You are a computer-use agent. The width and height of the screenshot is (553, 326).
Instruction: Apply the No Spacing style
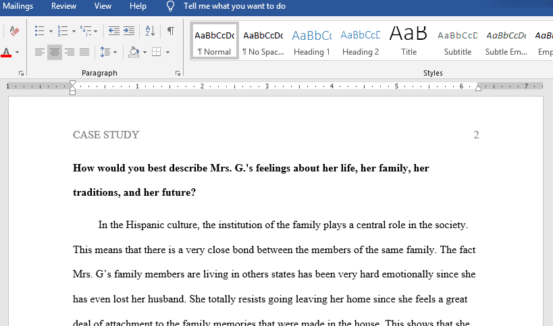[263, 40]
